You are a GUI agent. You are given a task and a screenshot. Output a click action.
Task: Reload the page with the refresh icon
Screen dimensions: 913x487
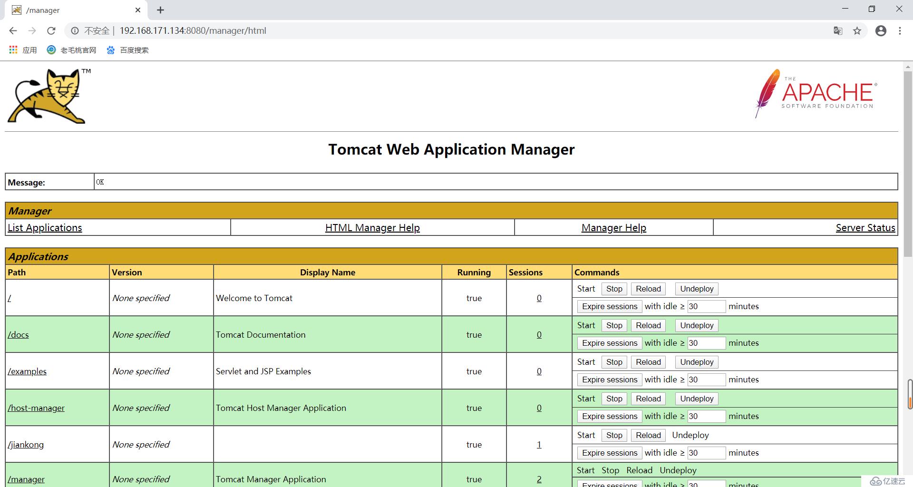tap(51, 31)
